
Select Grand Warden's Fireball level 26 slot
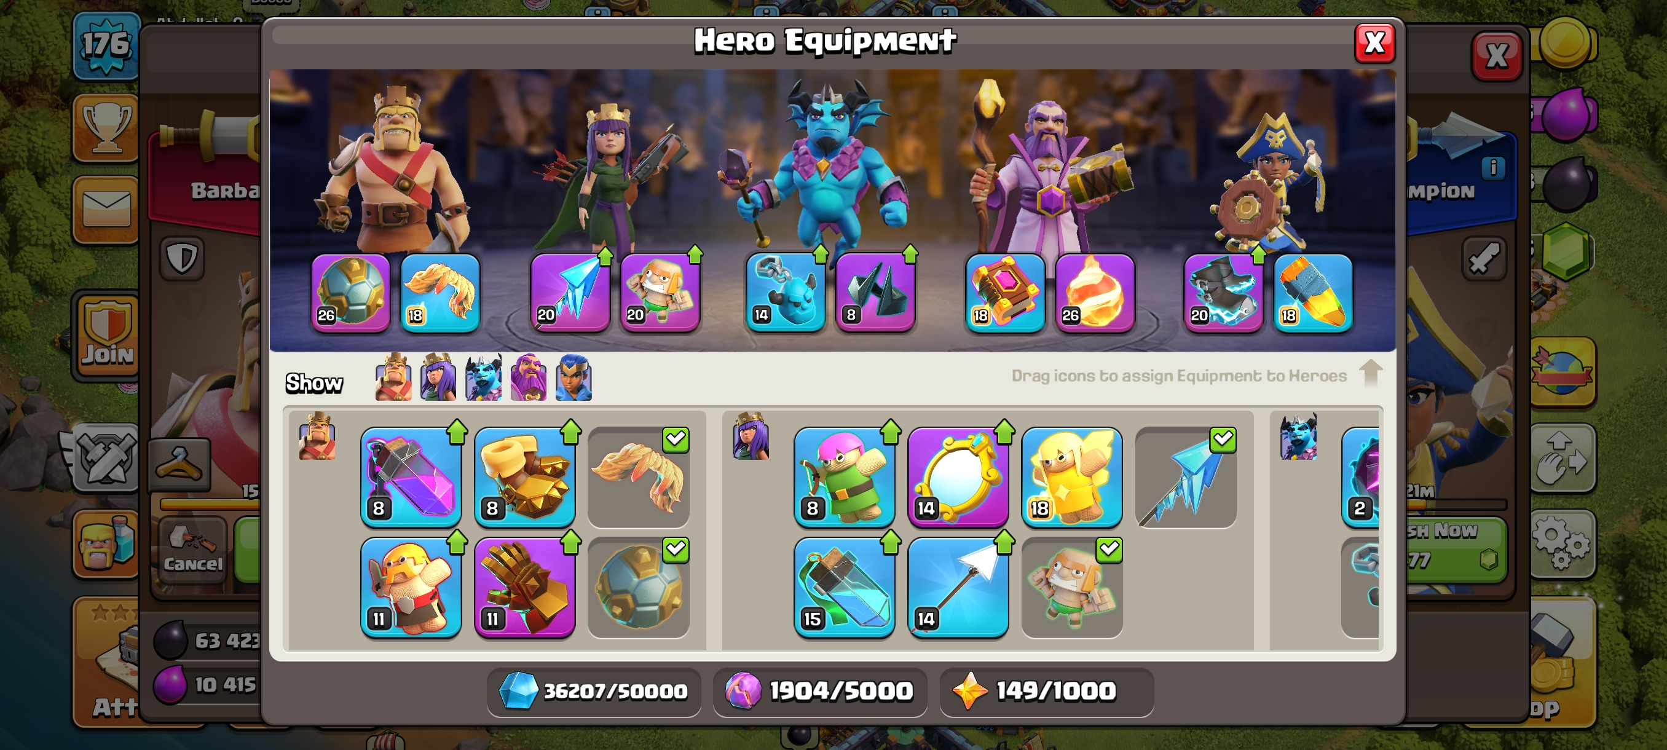[x=1095, y=293]
